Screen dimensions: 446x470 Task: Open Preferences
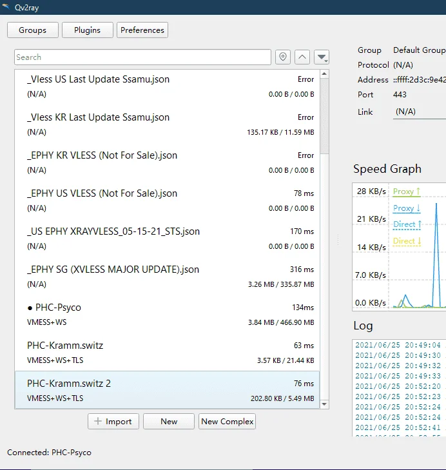[142, 30]
